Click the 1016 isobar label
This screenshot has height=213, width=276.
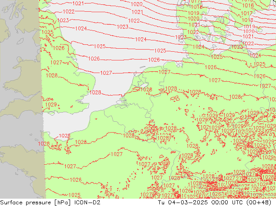[248, 6]
